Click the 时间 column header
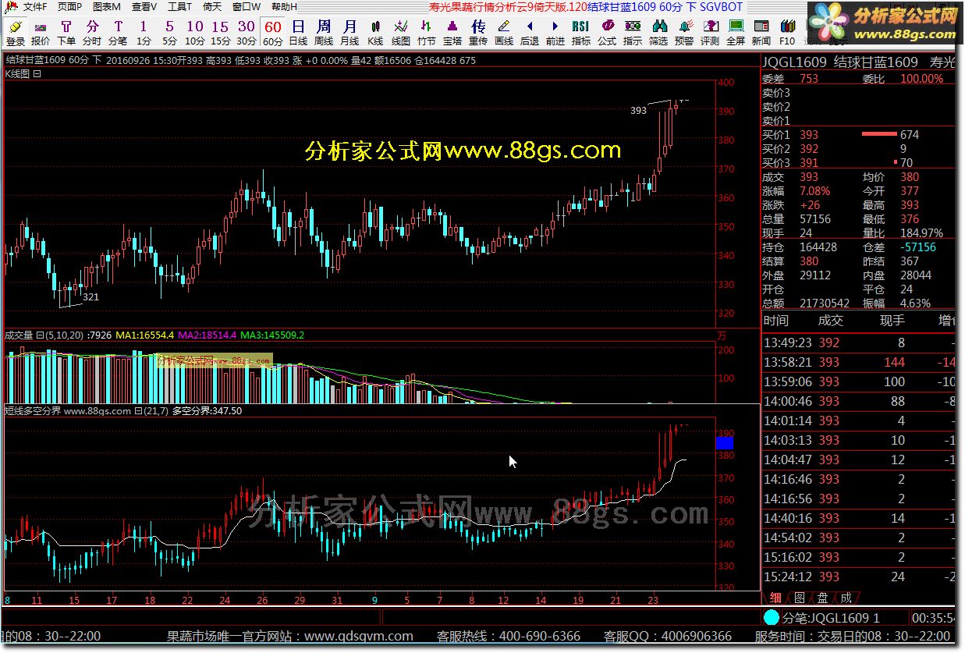Screen dimensions: 965x653 (x=776, y=321)
